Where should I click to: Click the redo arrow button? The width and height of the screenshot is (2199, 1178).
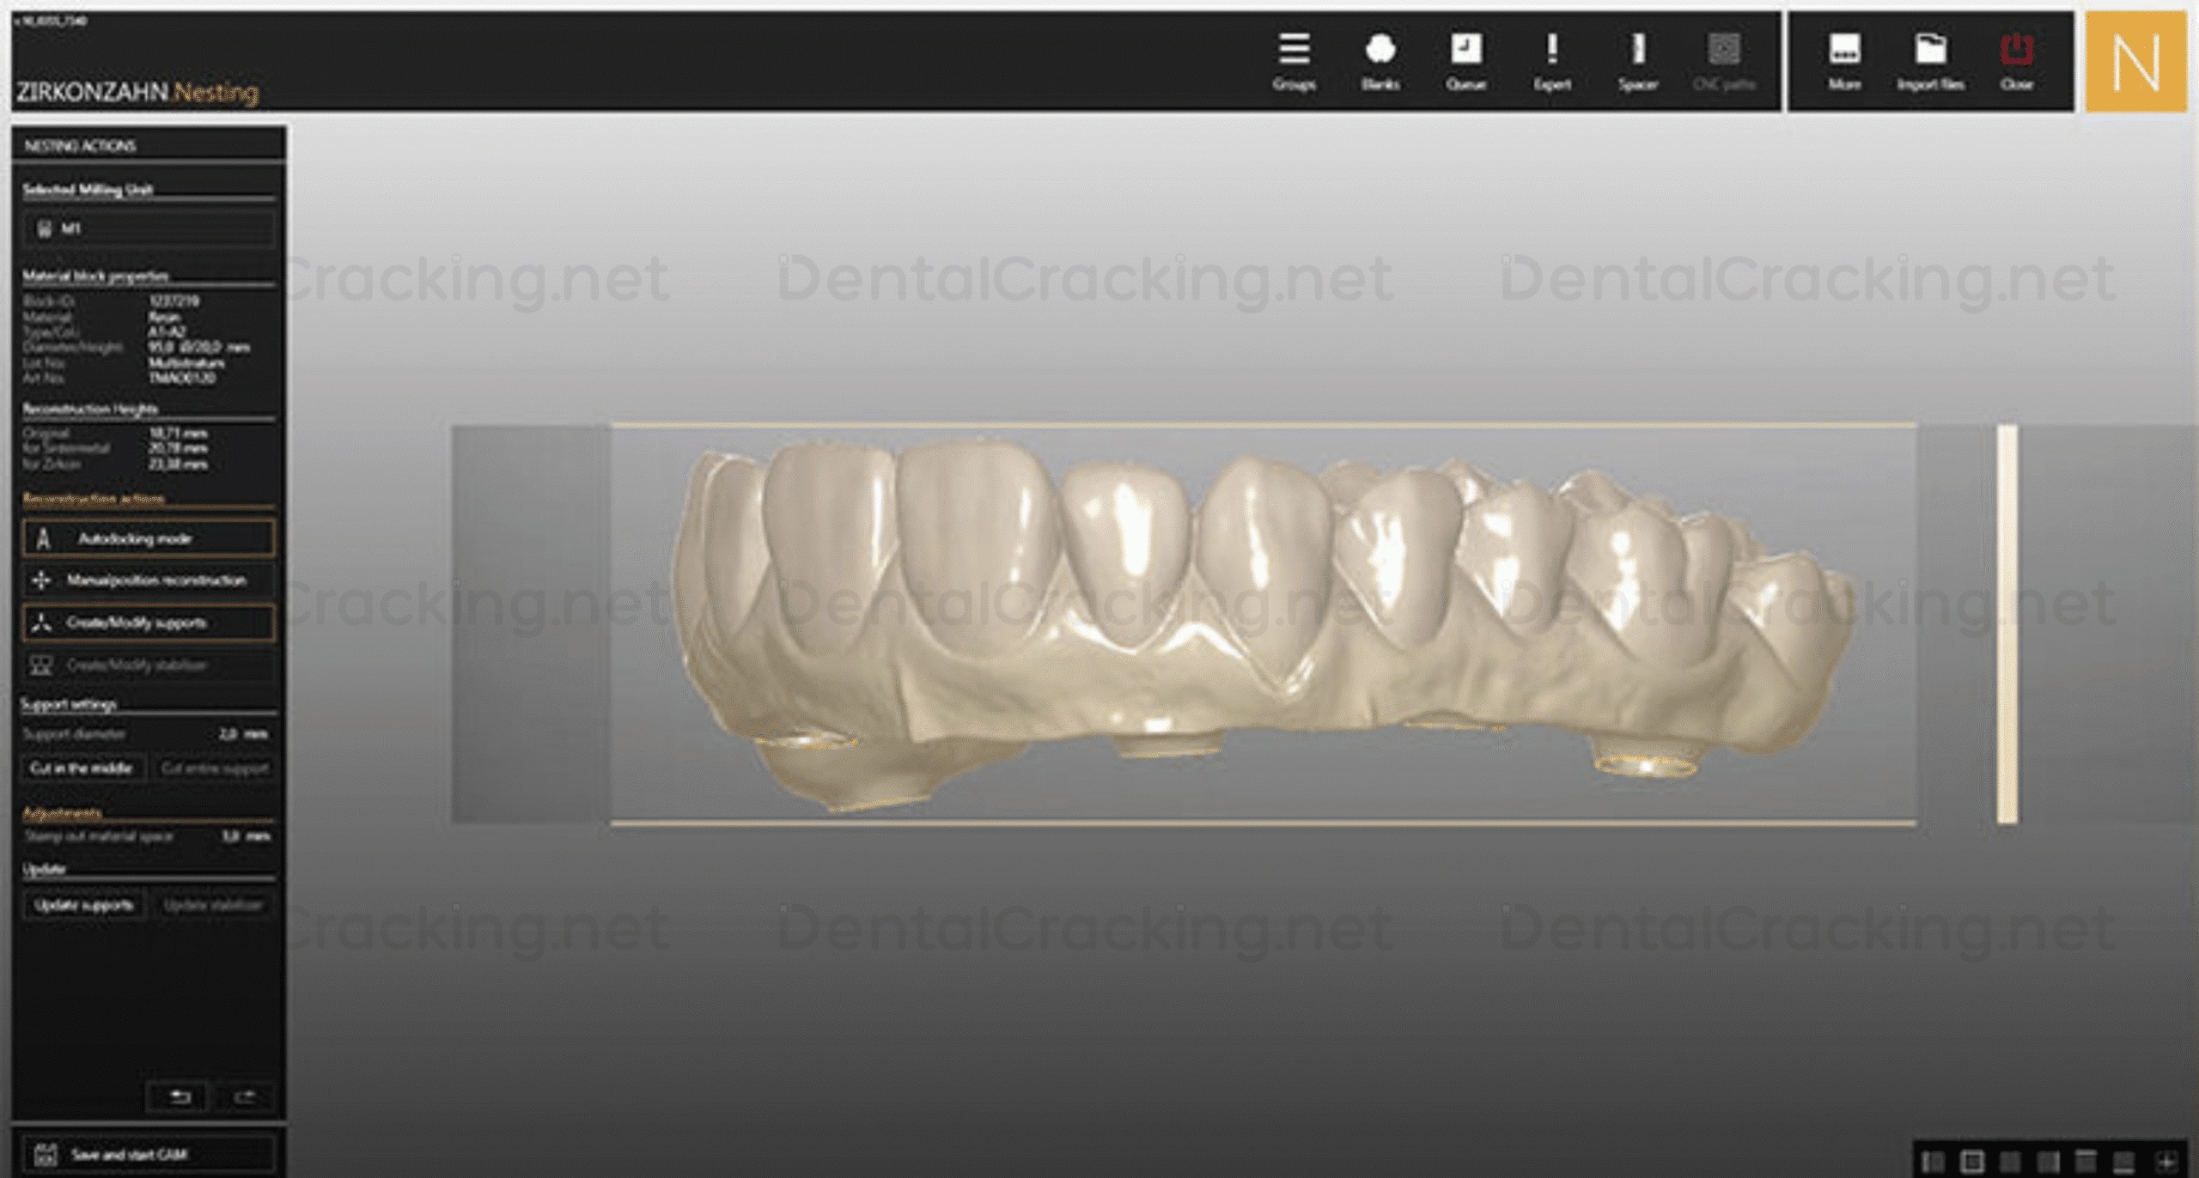[245, 1096]
